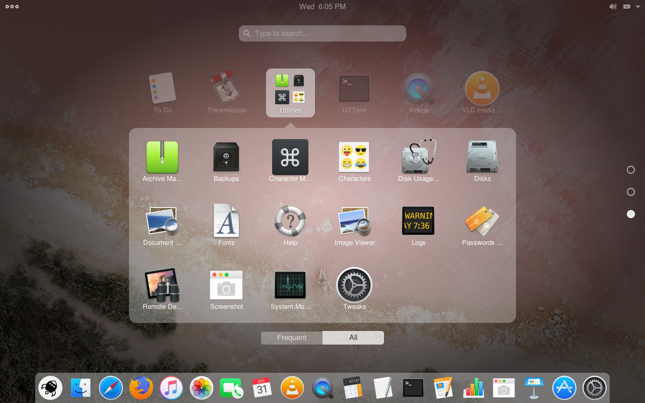Focus the Type to search field
The height and width of the screenshot is (403, 645).
322,33
